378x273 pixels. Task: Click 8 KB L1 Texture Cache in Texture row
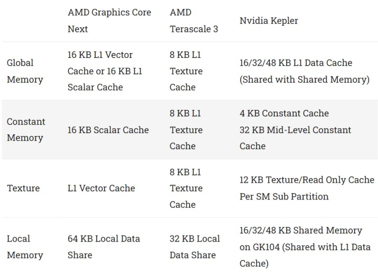pyautogui.click(x=186, y=188)
